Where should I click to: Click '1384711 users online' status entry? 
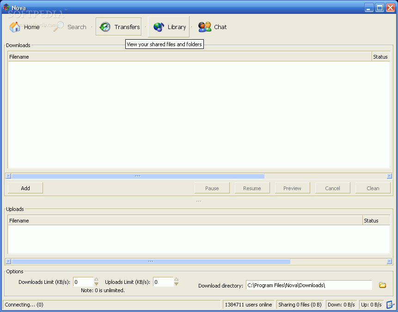[x=248, y=305]
